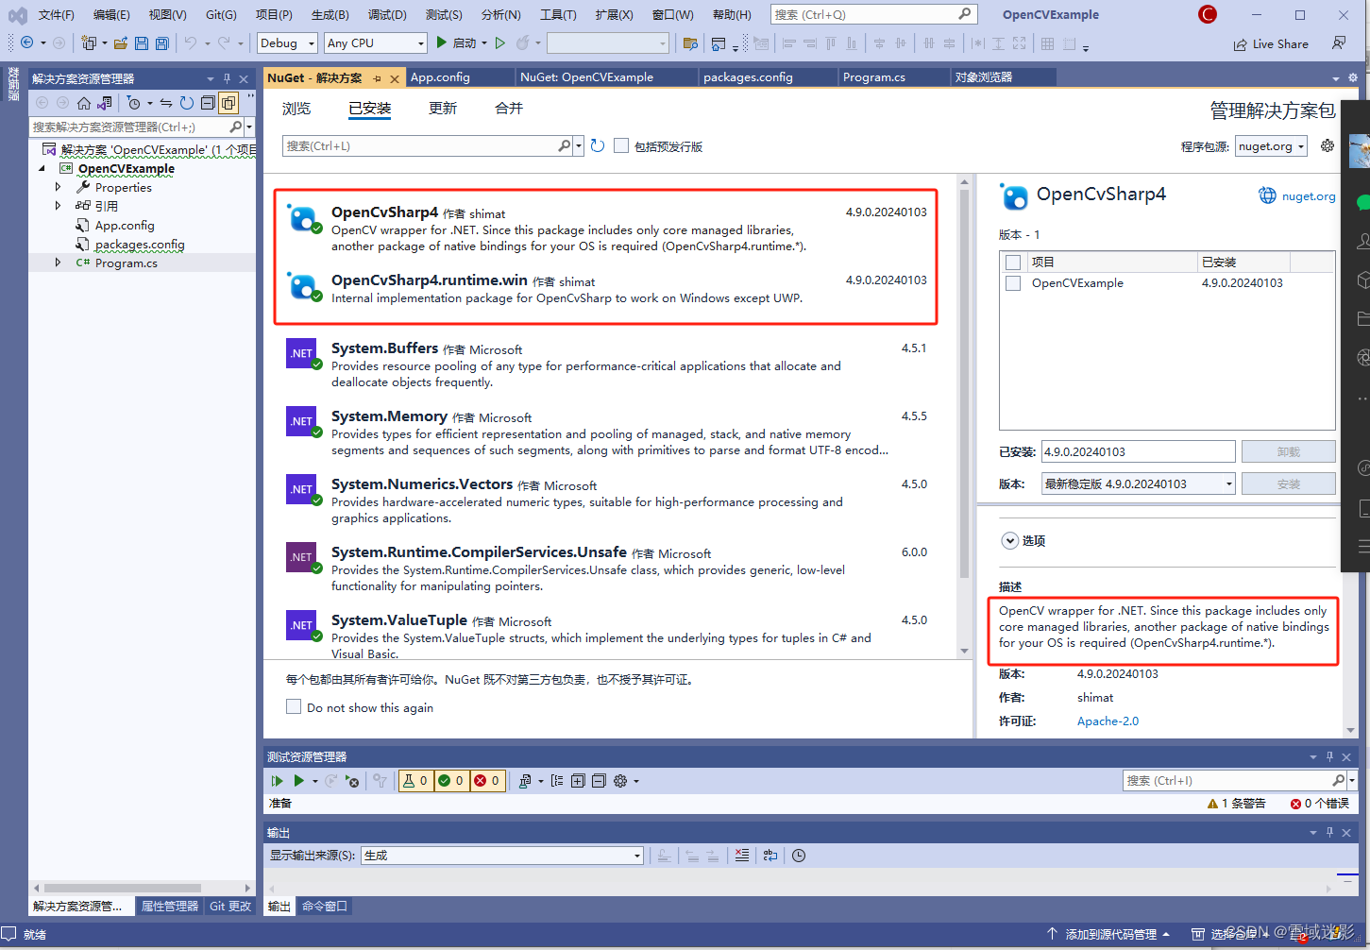Screen dimensions: 1370x950
Task: Expand the 引用 references node
Action: [x=58, y=205]
